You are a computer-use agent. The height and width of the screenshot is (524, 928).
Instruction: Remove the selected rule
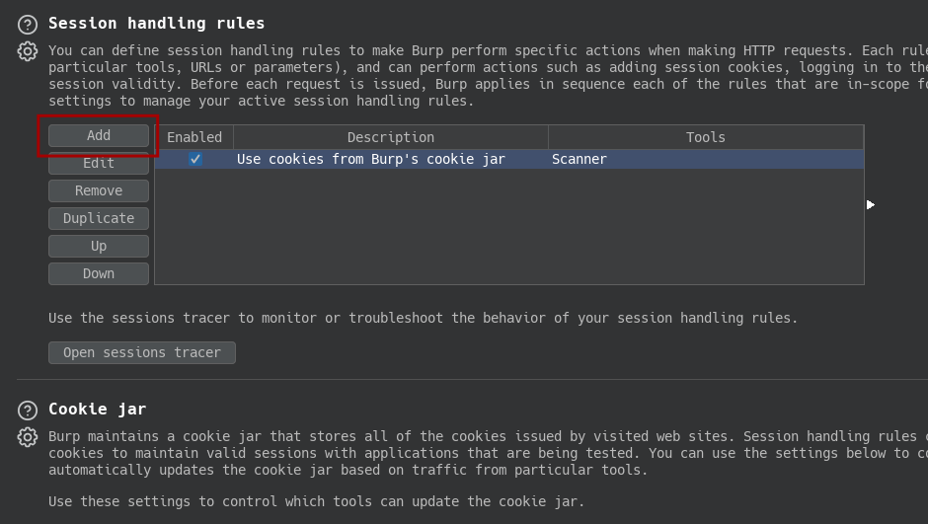(99, 191)
